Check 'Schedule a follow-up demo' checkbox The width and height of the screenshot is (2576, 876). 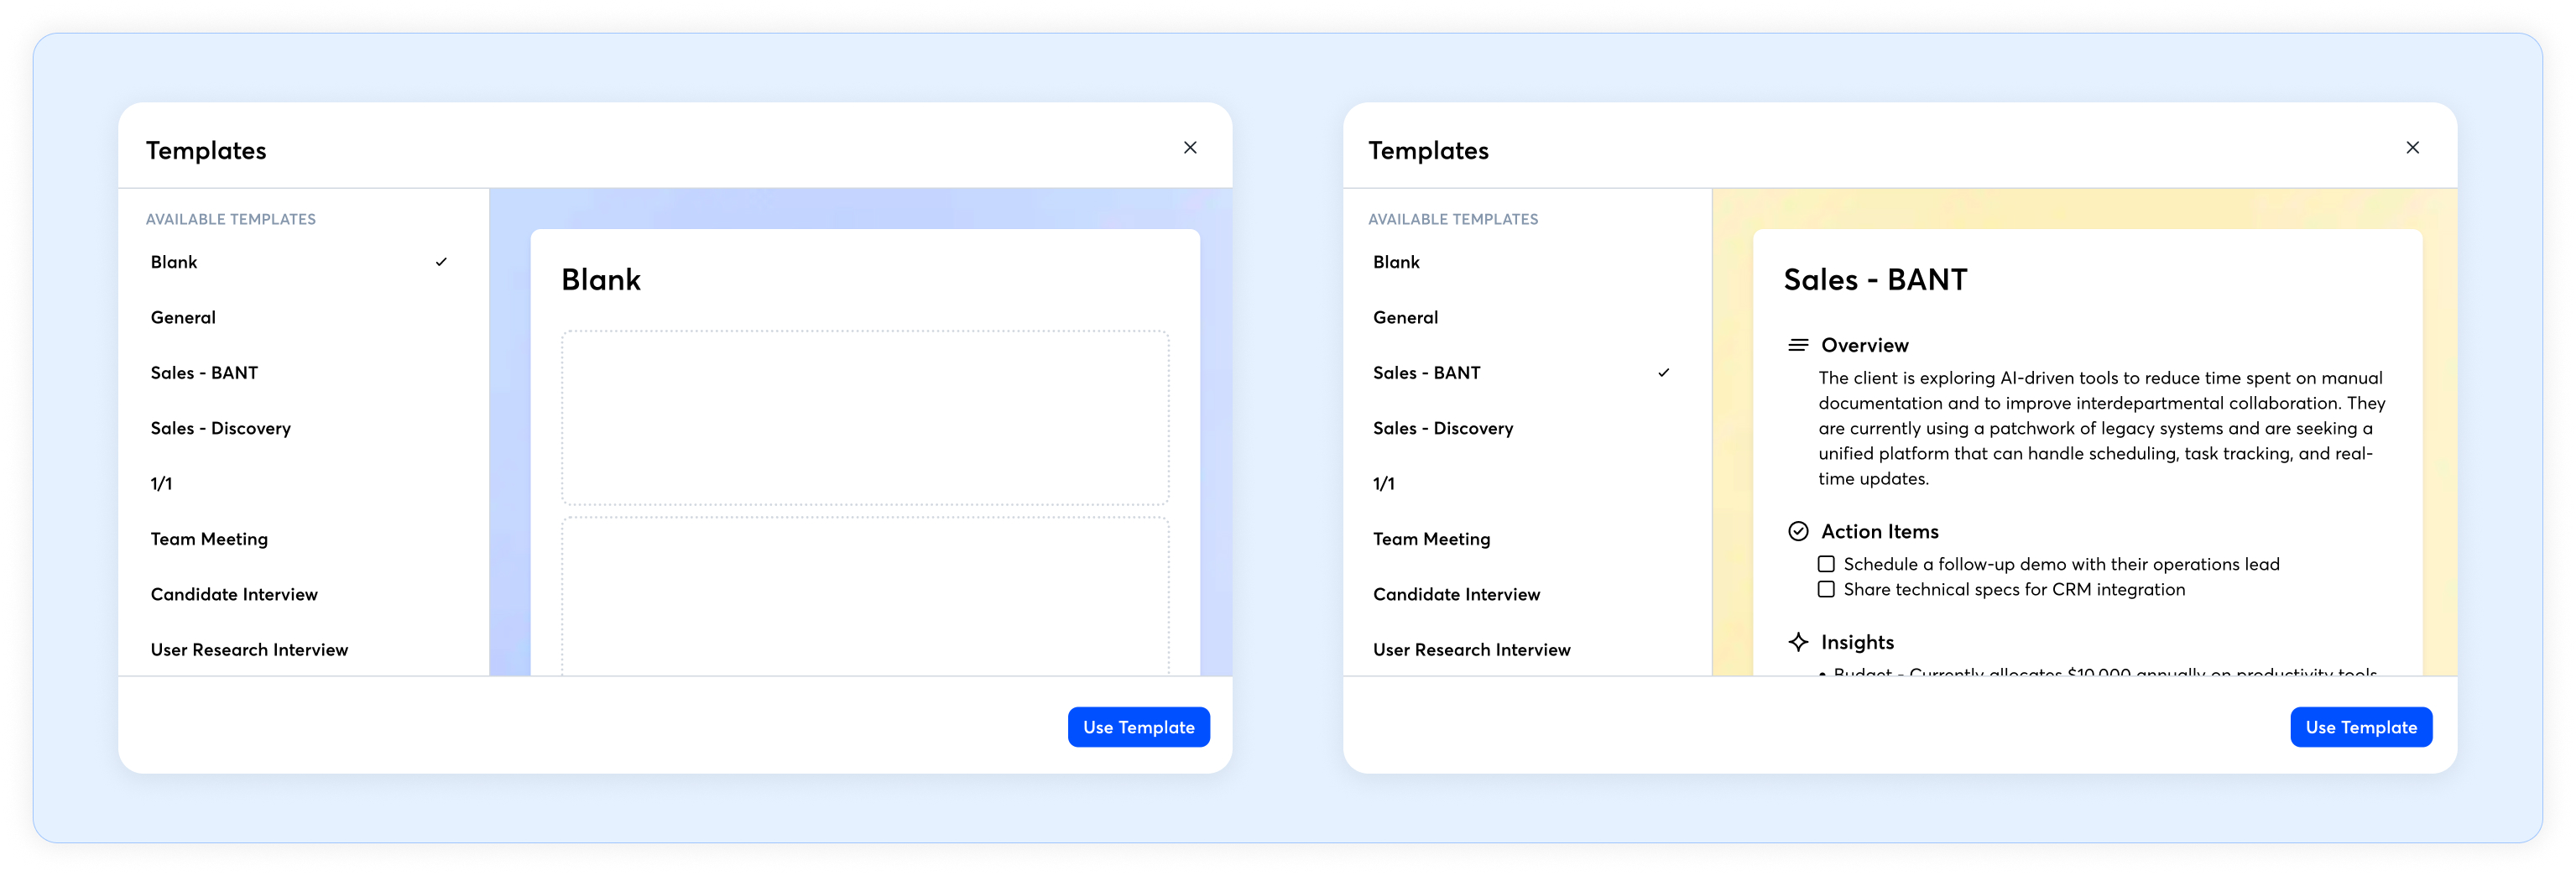point(1826,564)
